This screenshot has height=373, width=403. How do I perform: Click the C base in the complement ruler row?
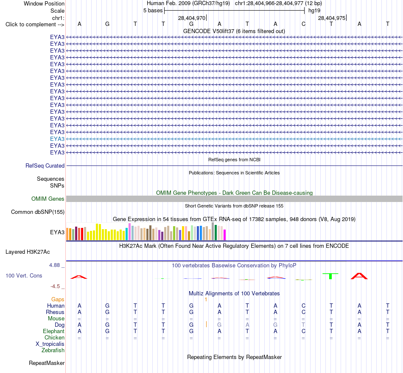[304, 24]
